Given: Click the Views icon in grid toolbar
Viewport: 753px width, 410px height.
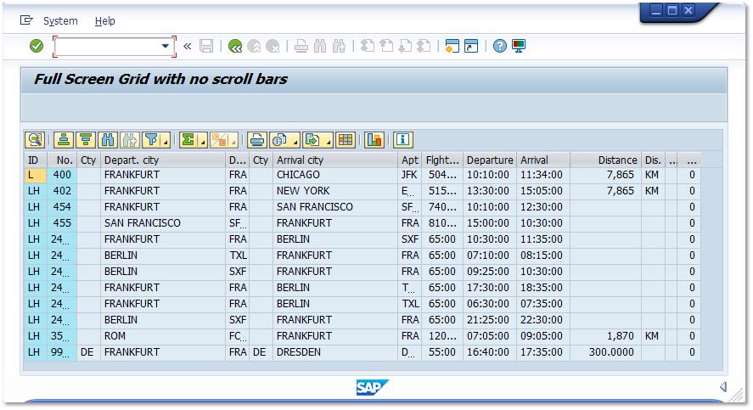Looking at the screenshot, I should click(280, 140).
